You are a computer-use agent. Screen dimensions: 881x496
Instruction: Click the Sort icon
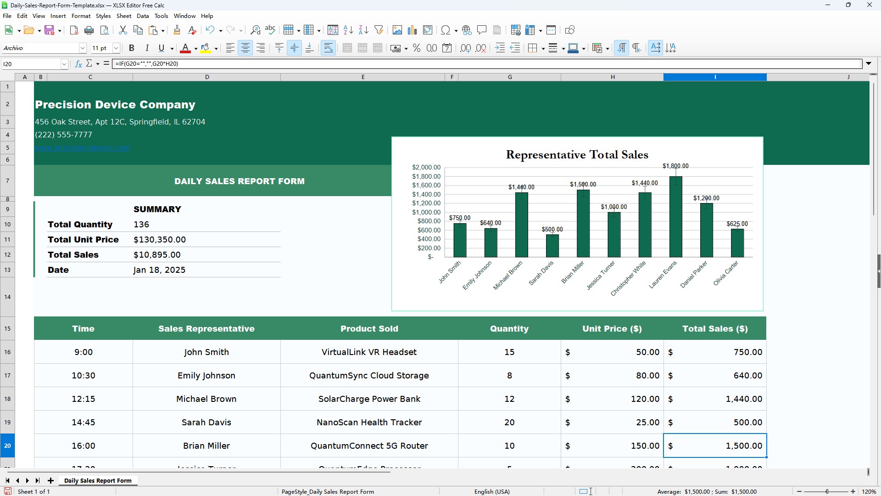(x=333, y=30)
